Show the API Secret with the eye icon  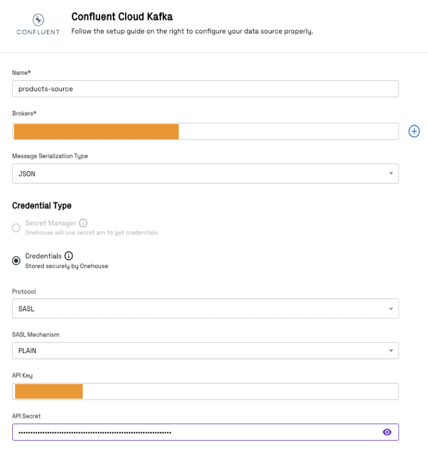pos(387,432)
